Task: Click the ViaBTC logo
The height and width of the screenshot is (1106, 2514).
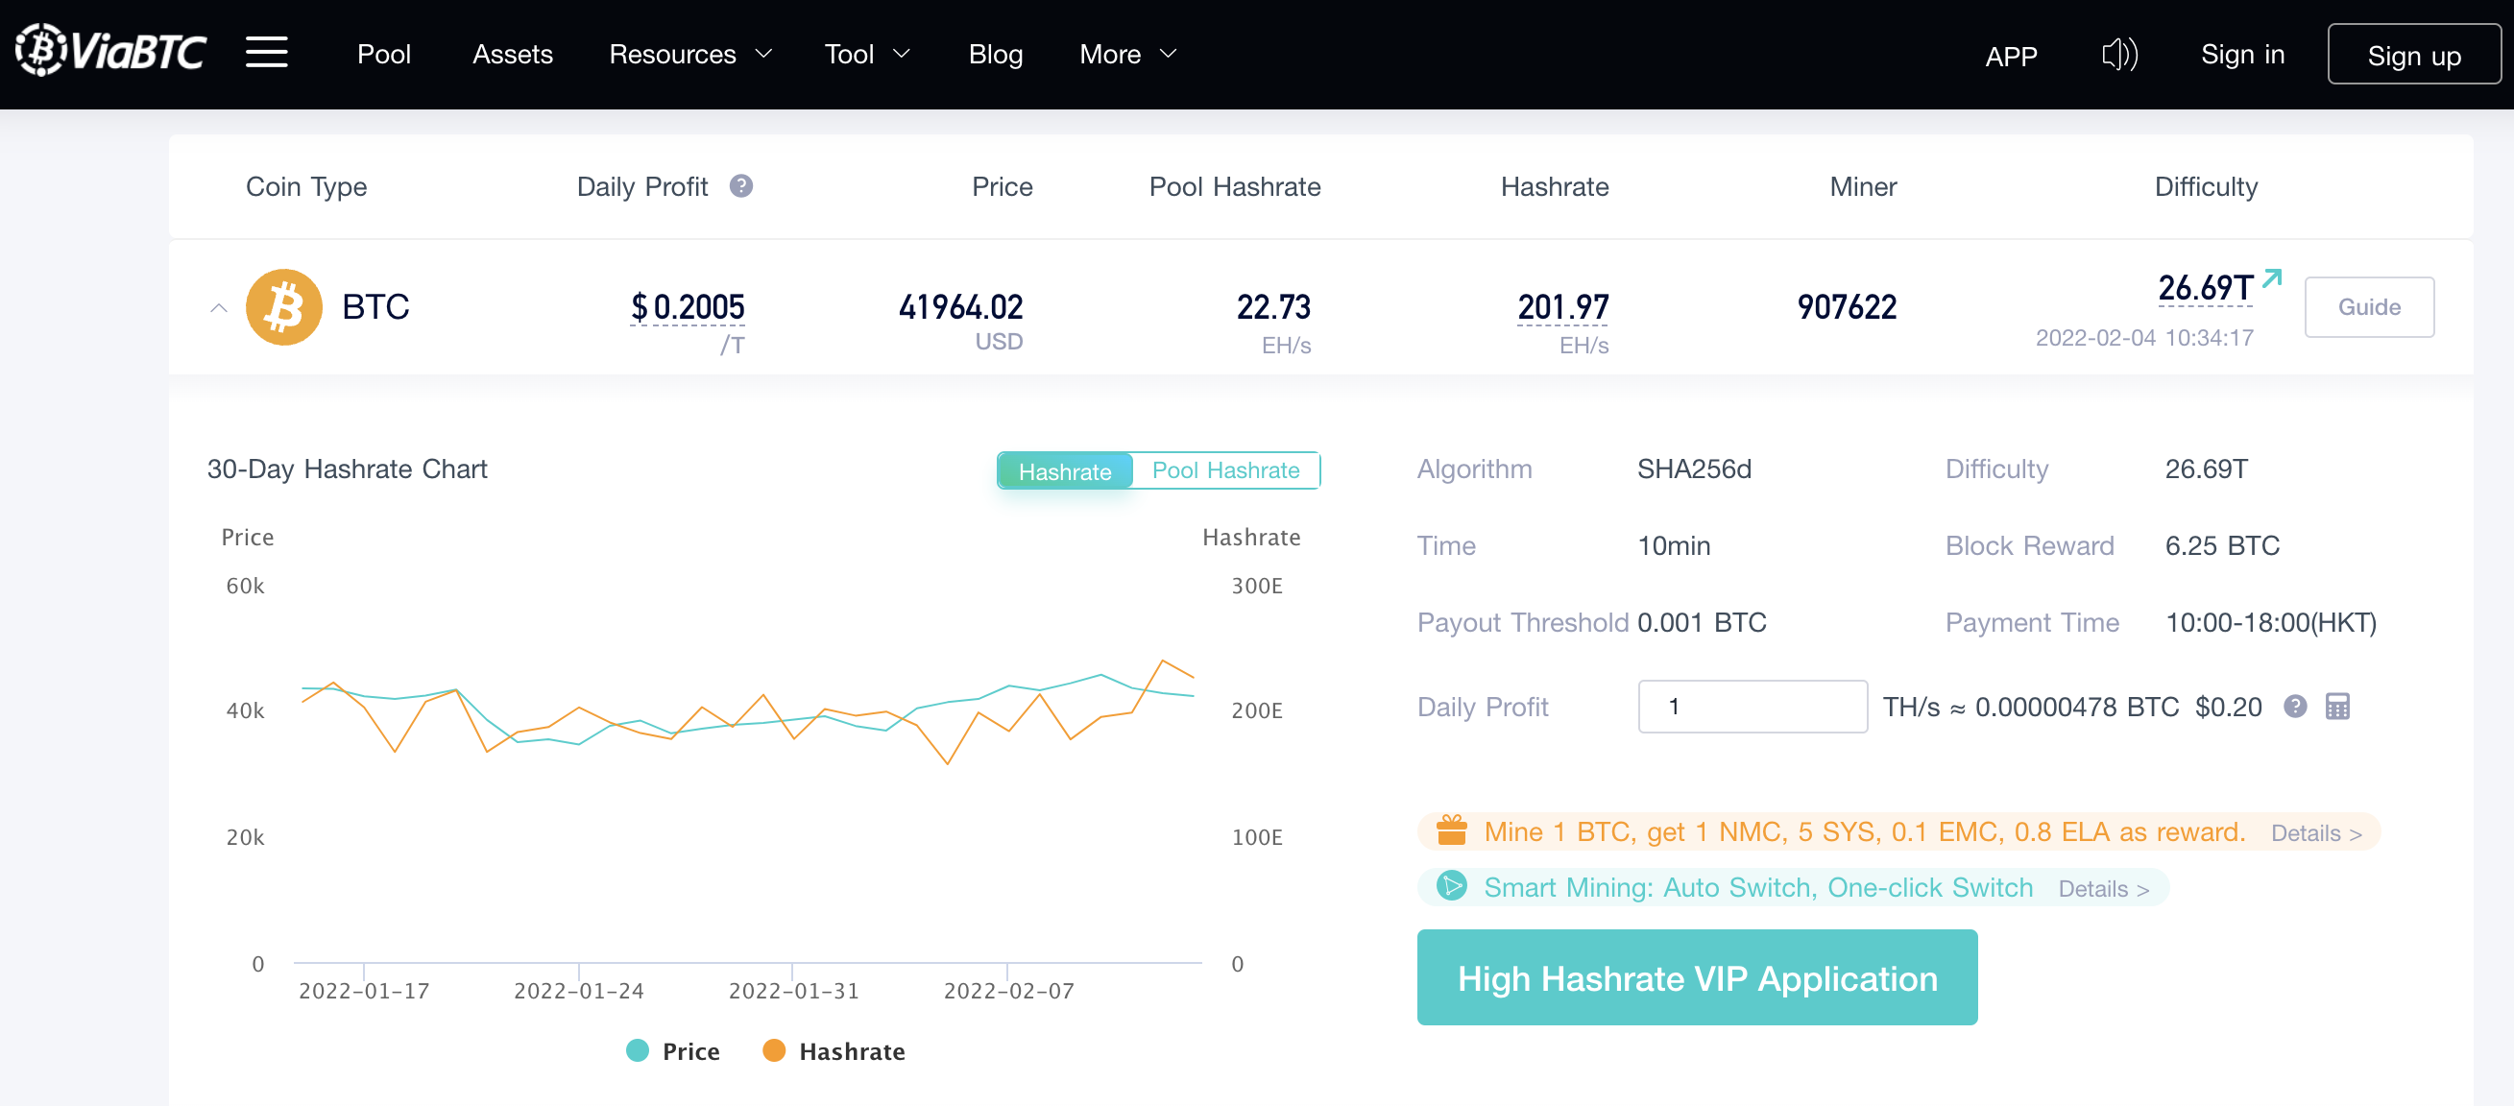Action: tap(110, 51)
